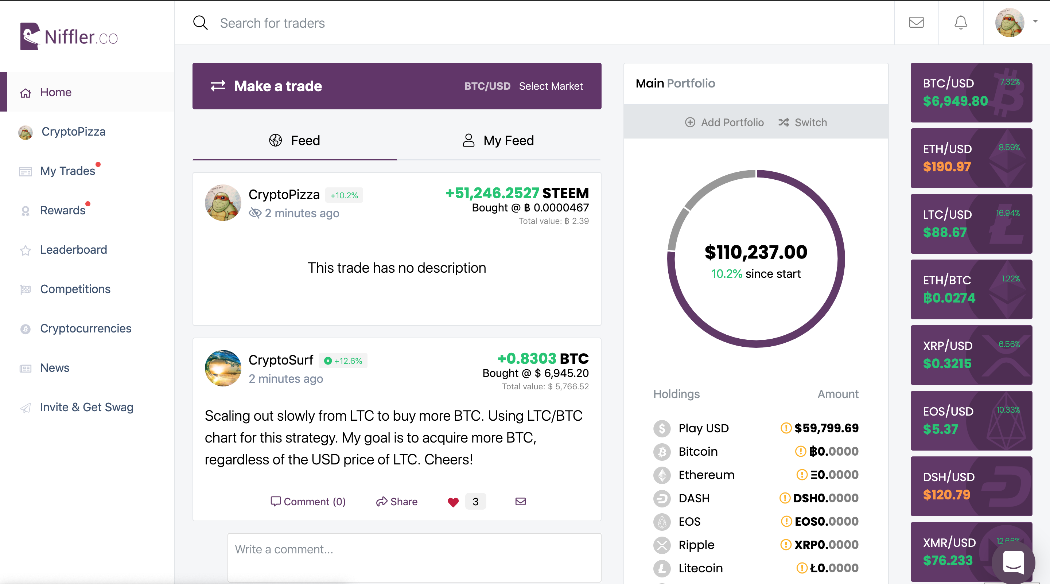
Task: Toggle the hidden-eye icon on CryptoPizza trade
Action: [255, 213]
